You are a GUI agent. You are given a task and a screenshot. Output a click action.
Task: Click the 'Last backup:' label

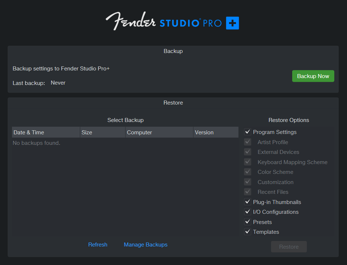pyautogui.click(x=29, y=83)
